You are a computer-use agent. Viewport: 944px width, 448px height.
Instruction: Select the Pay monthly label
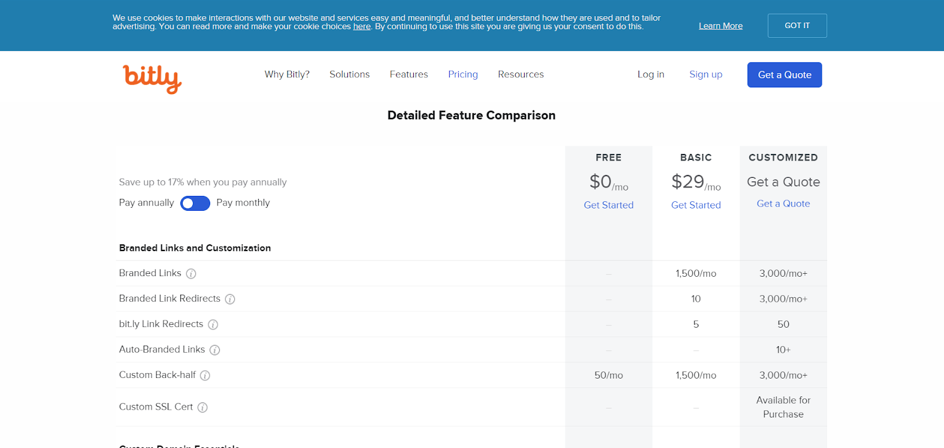243,202
